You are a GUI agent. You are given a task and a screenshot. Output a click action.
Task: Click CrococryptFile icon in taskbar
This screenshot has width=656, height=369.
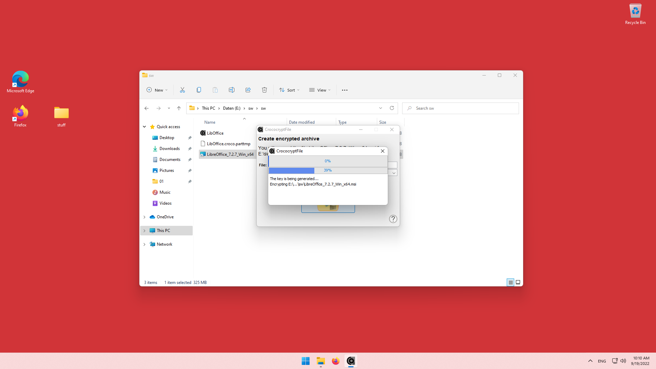point(351,361)
